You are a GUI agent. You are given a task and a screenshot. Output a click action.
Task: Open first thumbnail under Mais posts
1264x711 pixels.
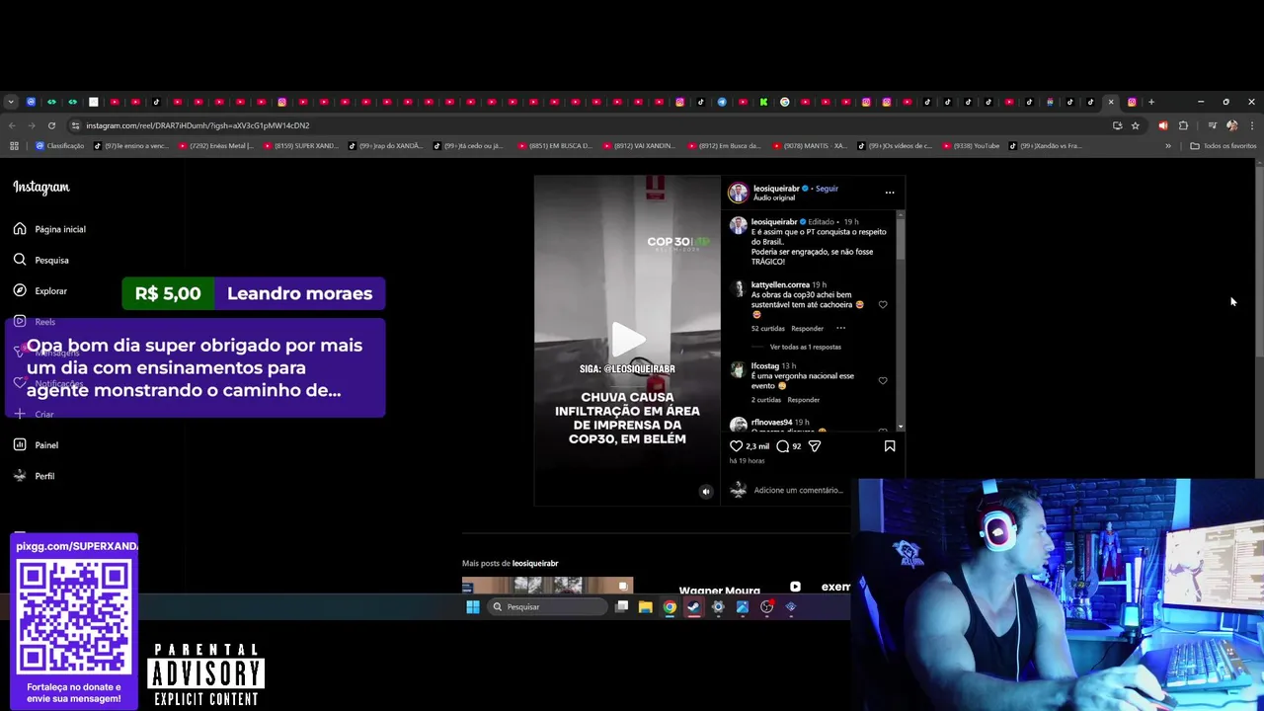[x=547, y=586]
